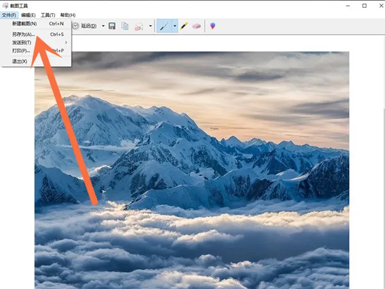Click the Copy icon in the toolbar
The width and height of the screenshot is (385, 289).
125,26
